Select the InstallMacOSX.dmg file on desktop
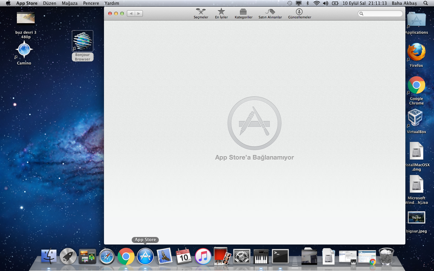Screen dimensions: 434x271 point(417,157)
